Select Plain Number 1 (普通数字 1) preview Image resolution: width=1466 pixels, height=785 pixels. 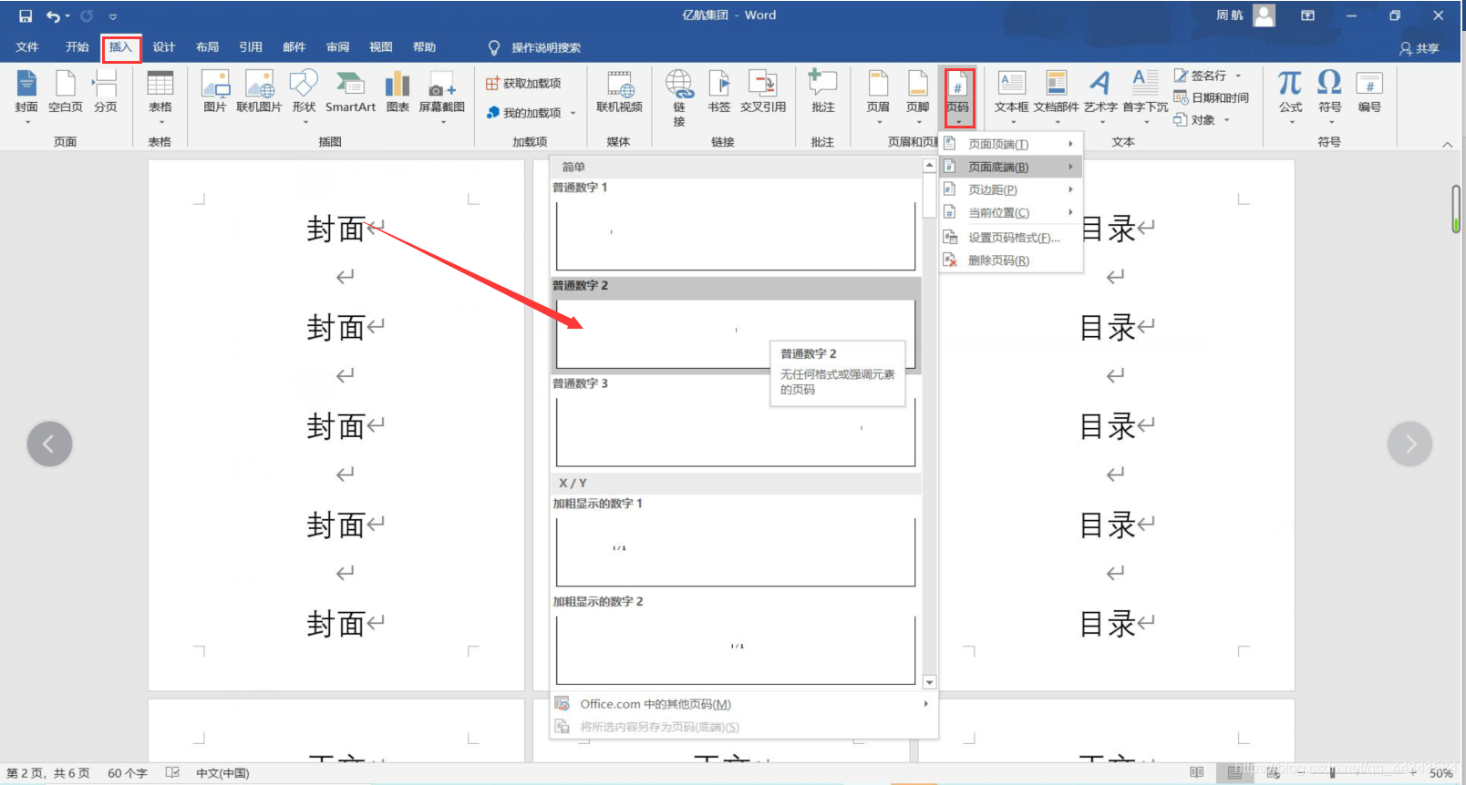tap(736, 235)
